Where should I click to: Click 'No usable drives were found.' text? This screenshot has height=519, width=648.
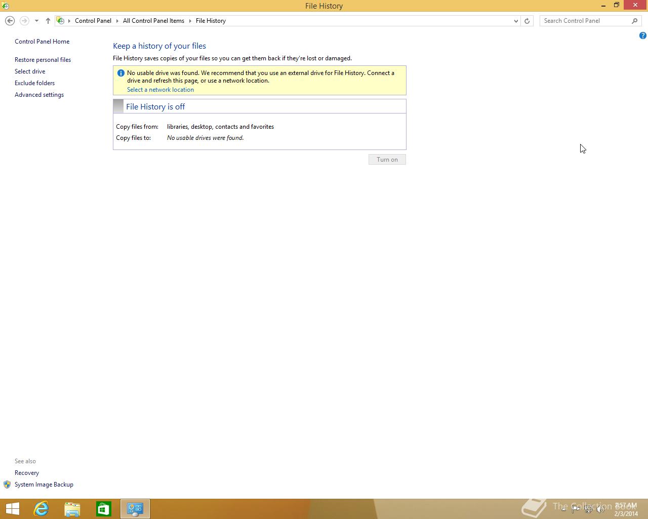pyautogui.click(x=205, y=138)
